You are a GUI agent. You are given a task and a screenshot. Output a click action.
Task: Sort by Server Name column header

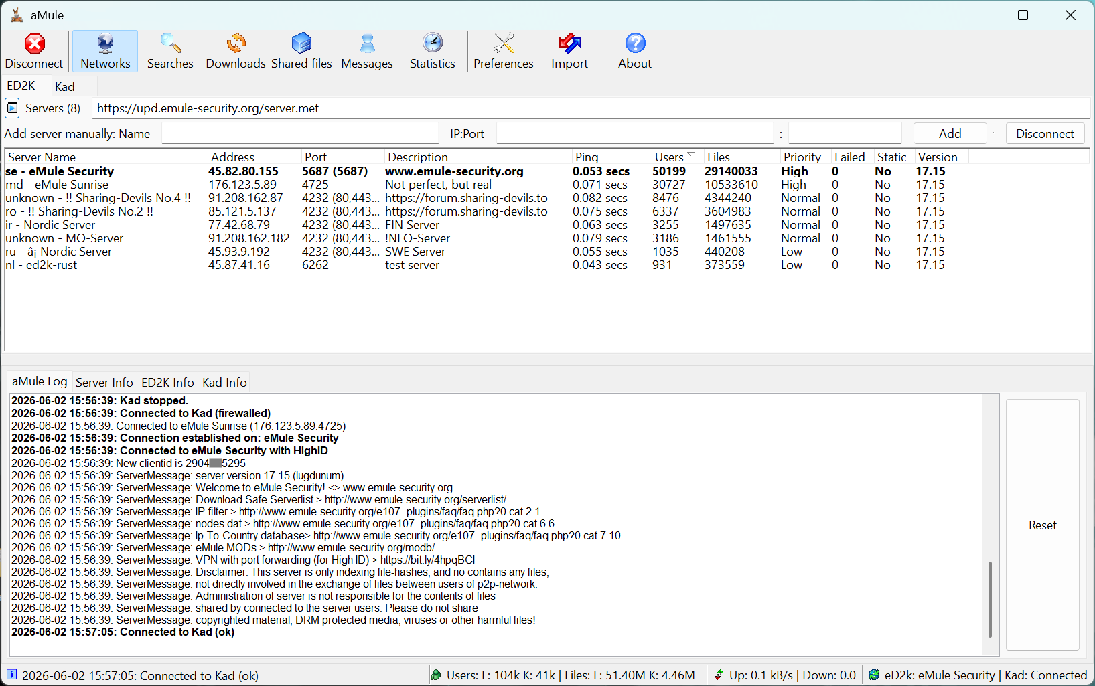106,157
